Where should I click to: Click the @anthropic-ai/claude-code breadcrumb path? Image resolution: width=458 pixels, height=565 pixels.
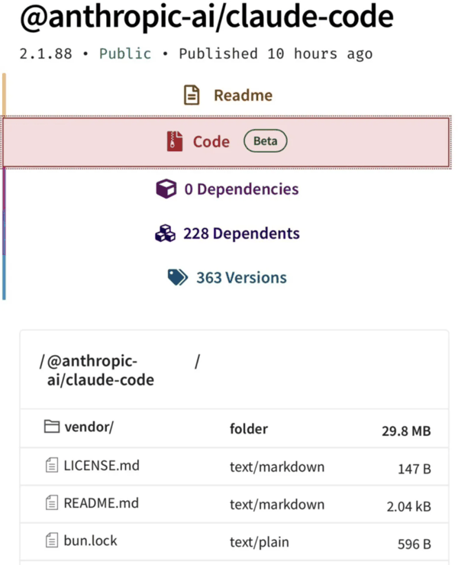point(99,370)
